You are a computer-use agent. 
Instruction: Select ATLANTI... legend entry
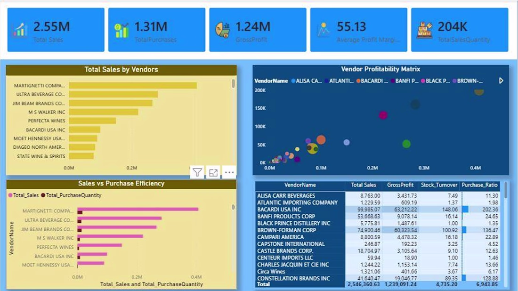(x=339, y=81)
